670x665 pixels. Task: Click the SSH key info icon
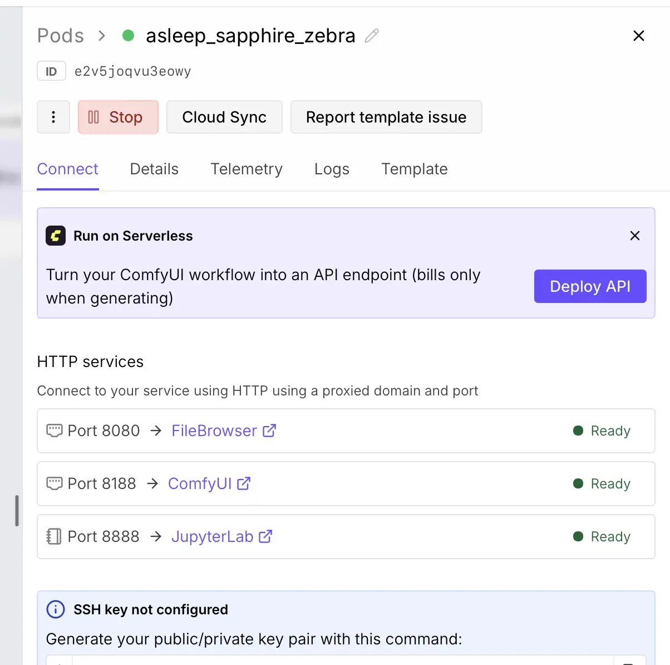click(56, 609)
